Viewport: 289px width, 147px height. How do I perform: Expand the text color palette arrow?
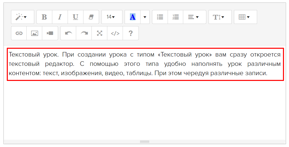point(145,17)
